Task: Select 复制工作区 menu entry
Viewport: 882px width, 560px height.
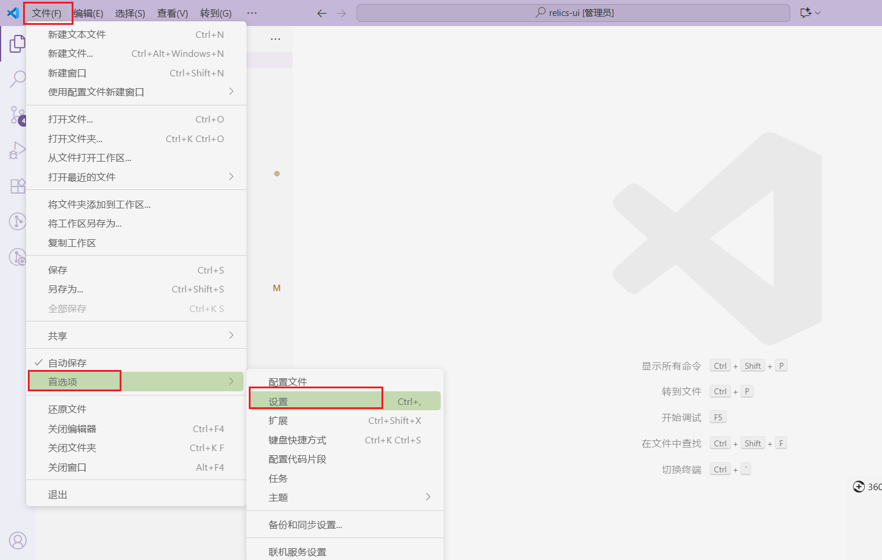Action: [x=136, y=243]
